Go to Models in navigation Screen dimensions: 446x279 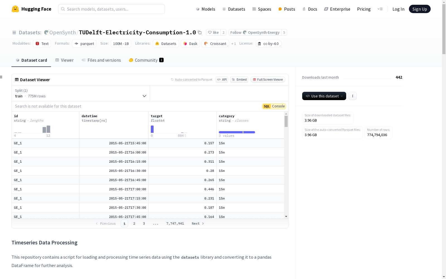(205, 9)
